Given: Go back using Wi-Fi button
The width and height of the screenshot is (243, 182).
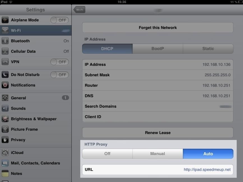Looking at the screenshot, I should click(x=79, y=9).
